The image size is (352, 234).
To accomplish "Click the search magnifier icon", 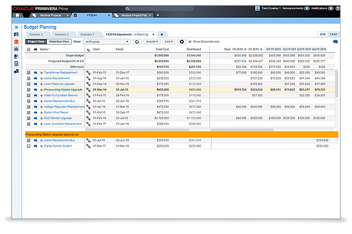I will [x=127, y=8].
